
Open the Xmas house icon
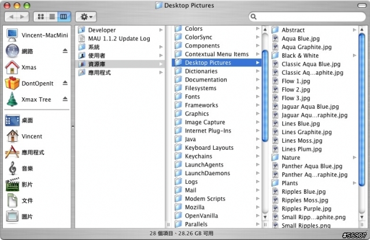pyautogui.click(x=12, y=67)
